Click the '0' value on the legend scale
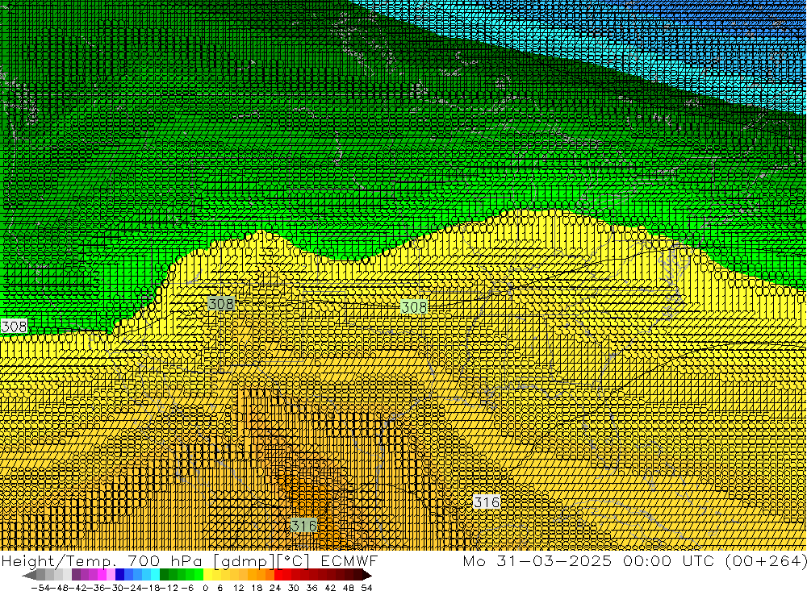The image size is (807, 591). (x=205, y=588)
